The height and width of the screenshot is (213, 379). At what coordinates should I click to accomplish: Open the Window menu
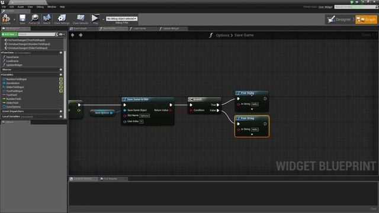click(52, 7)
